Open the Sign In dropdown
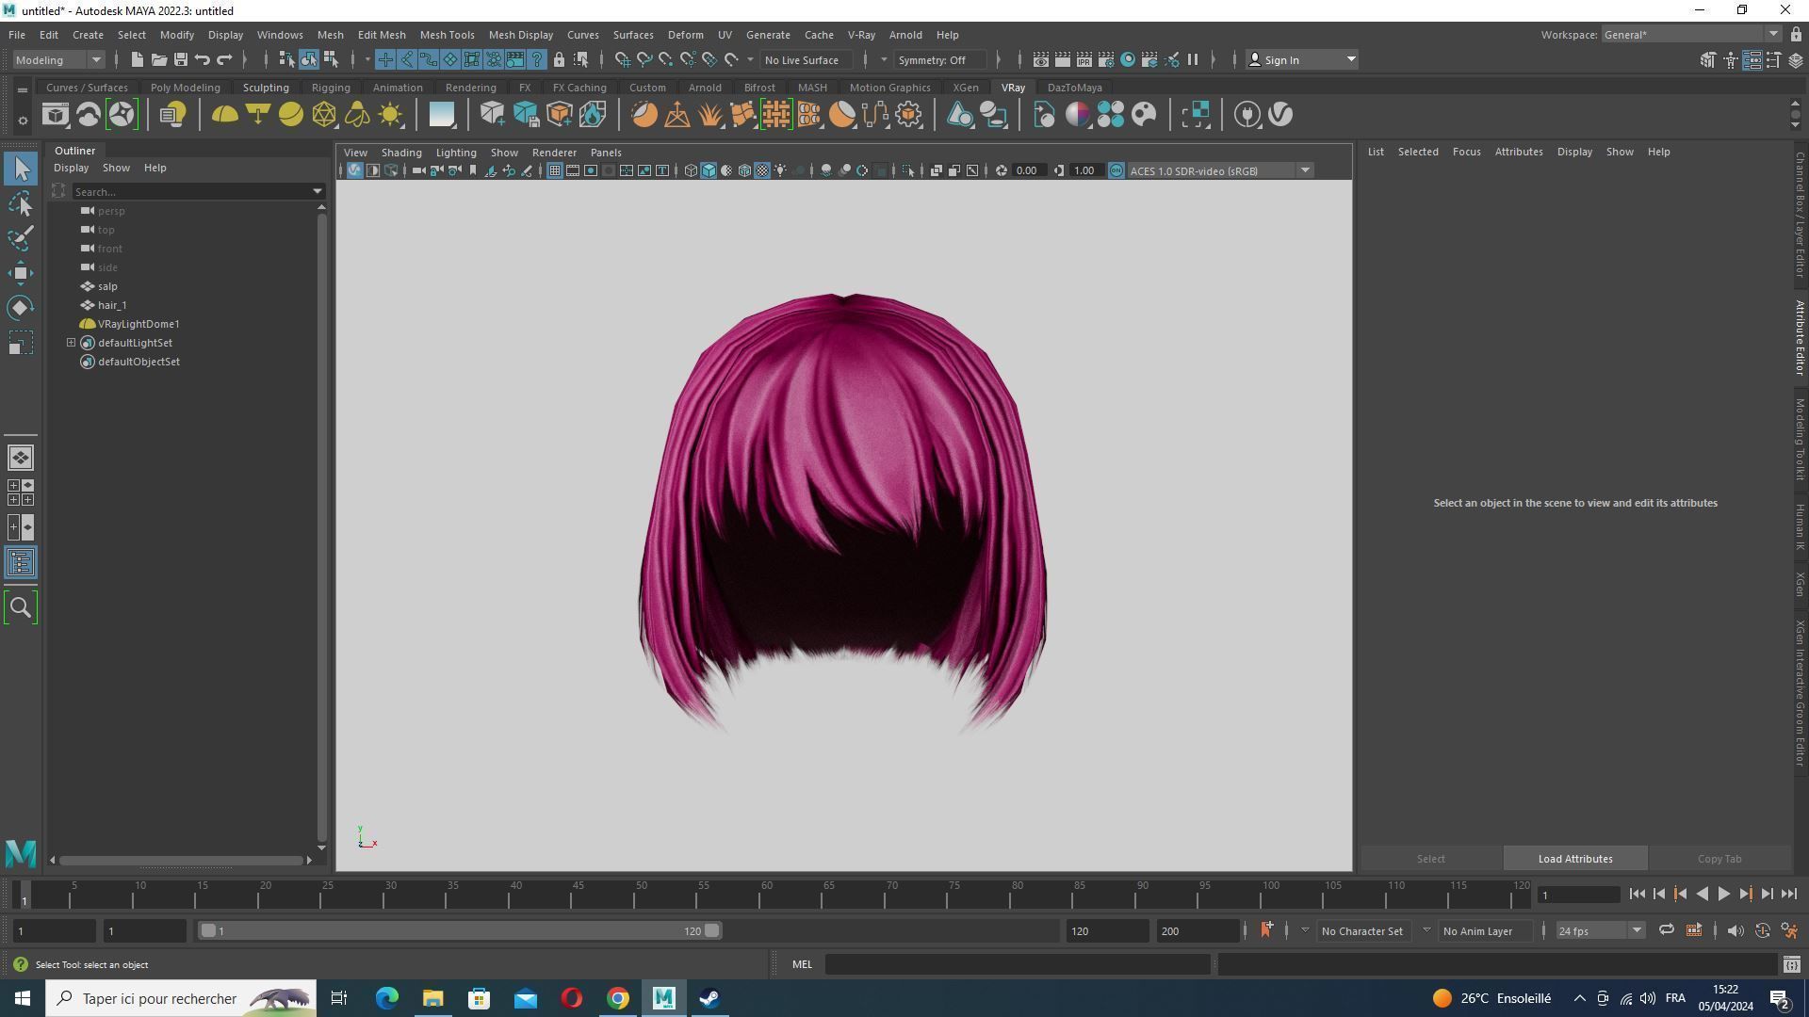This screenshot has width=1809, height=1017. point(1302,59)
